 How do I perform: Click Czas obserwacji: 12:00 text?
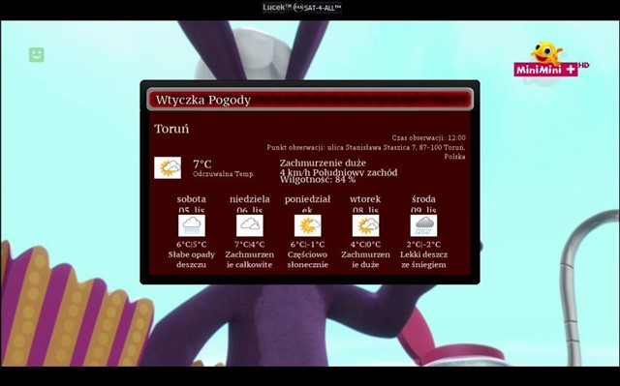(x=428, y=137)
